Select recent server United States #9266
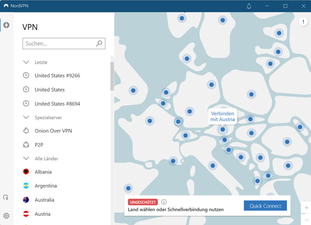The height and width of the screenshot is (225, 311). 57,76
